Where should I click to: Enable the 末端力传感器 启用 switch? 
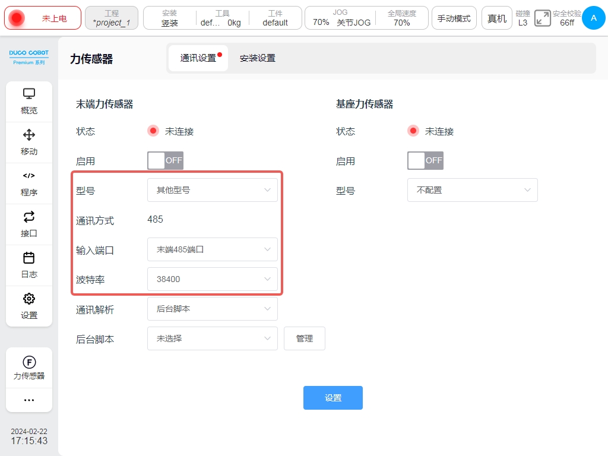pyautogui.click(x=165, y=160)
